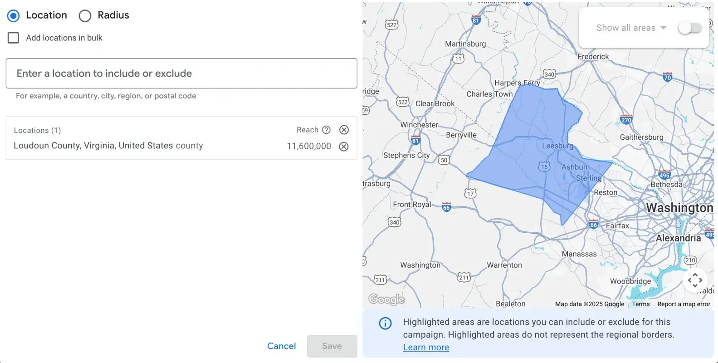
Task: Click the Interstate 495 shield near Bethesda
Action: coord(664,175)
